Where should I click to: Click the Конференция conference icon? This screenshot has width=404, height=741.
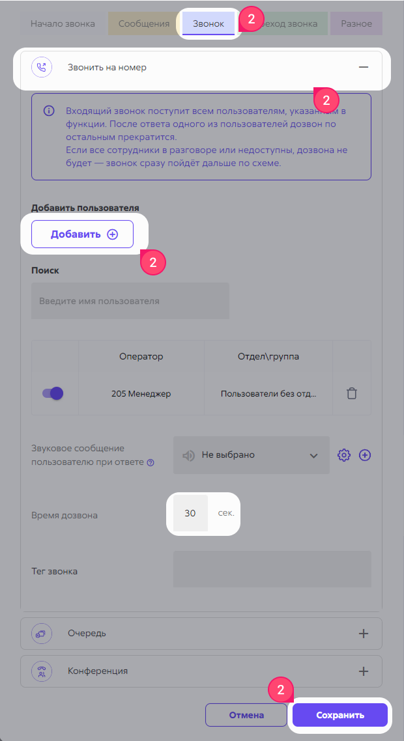click(42, 671)
